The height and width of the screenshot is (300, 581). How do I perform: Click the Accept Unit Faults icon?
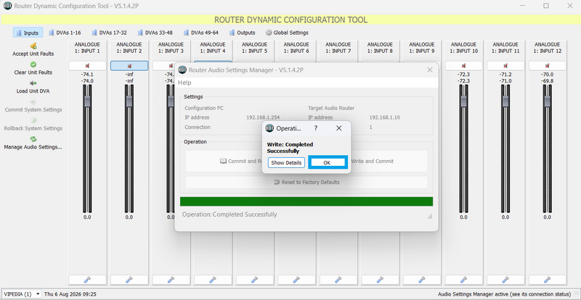[33, 46]
